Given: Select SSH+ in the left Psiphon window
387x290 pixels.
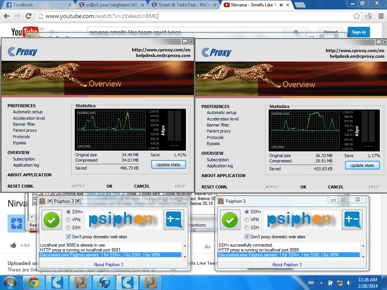Looking at the screenshot, I should 68,212.
